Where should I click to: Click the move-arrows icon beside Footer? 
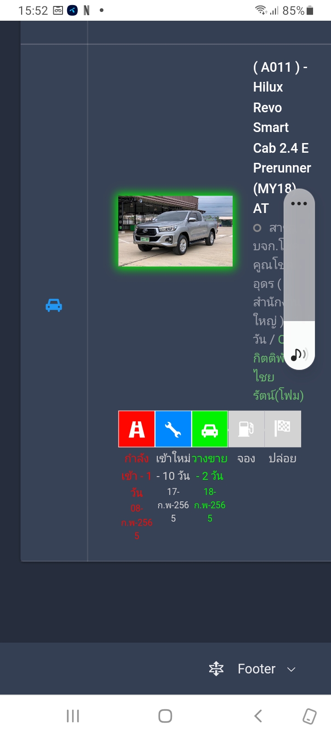point(216,669)
